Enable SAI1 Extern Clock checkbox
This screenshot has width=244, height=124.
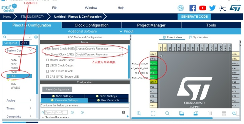(47, 71)
